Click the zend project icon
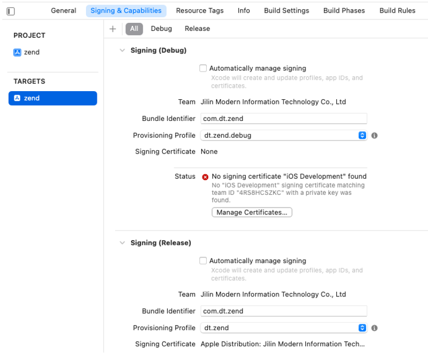This screenshot has width=428, height=356. click(17, 52)
